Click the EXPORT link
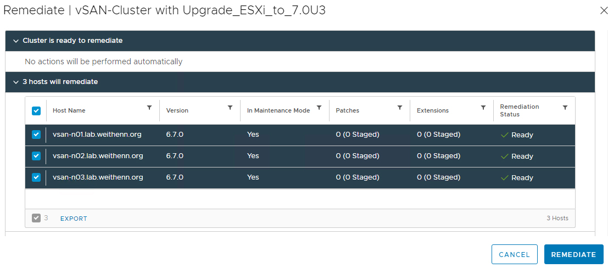Viewport: 608px width, 268px height. pos(74,219)
